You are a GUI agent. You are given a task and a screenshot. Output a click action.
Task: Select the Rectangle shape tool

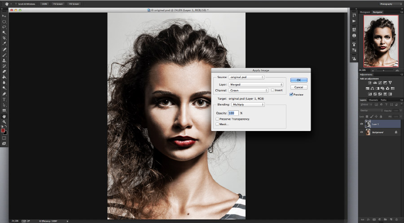[x=4, y=110]
